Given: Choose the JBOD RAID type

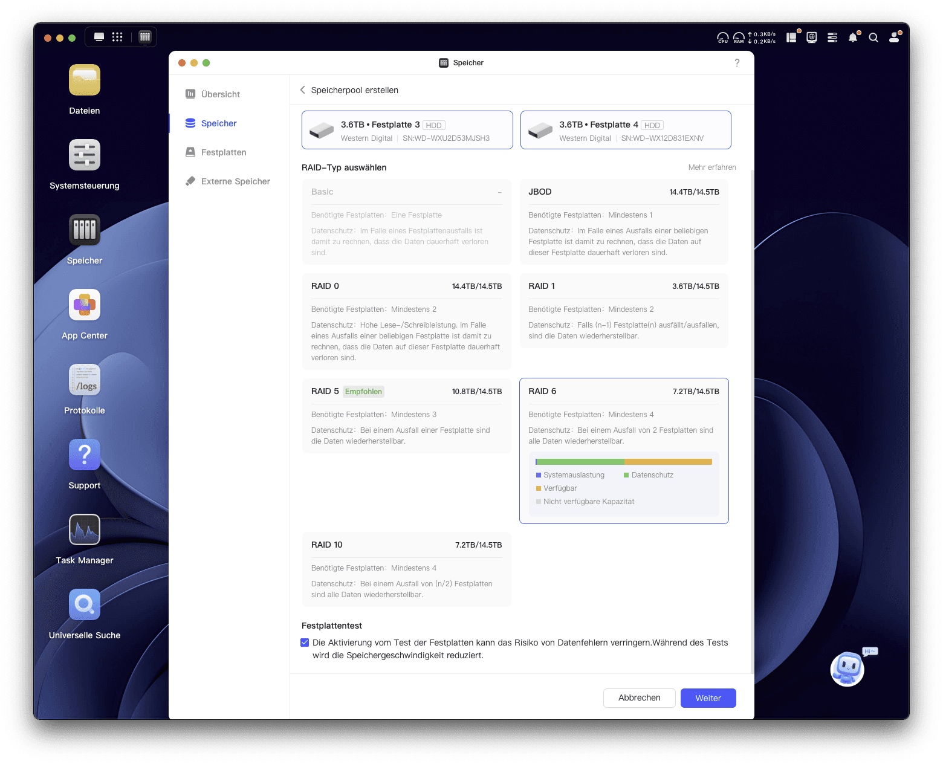Looking at the screenshot, I should [623, 222].
